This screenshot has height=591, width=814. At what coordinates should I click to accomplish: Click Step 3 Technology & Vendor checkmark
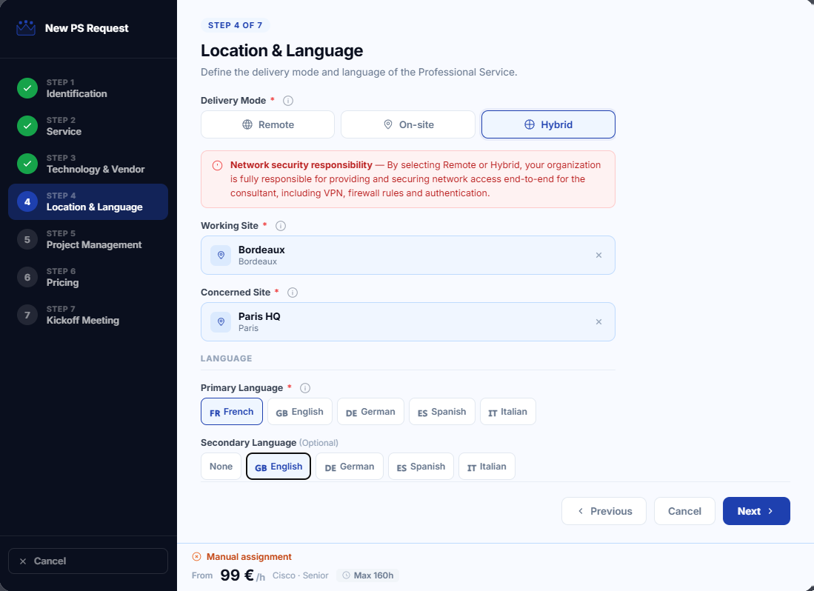tap(27, 164)
